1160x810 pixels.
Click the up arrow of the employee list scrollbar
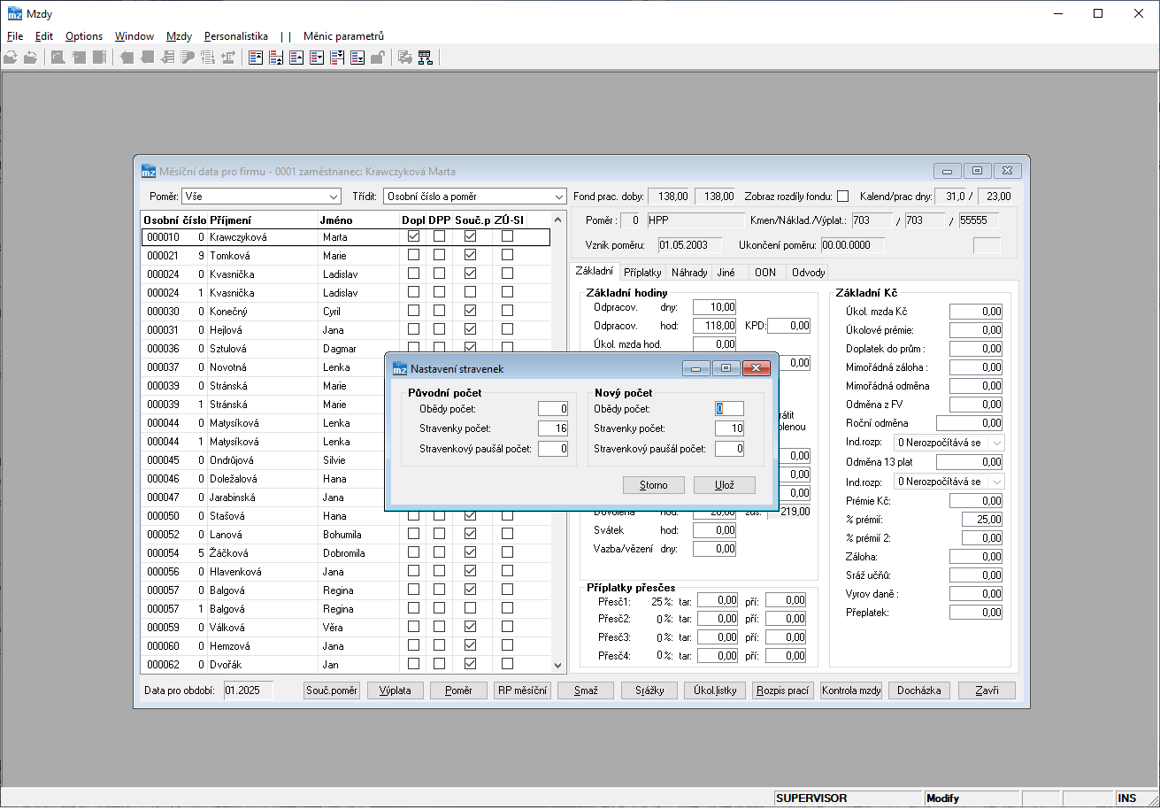point(557,220)
